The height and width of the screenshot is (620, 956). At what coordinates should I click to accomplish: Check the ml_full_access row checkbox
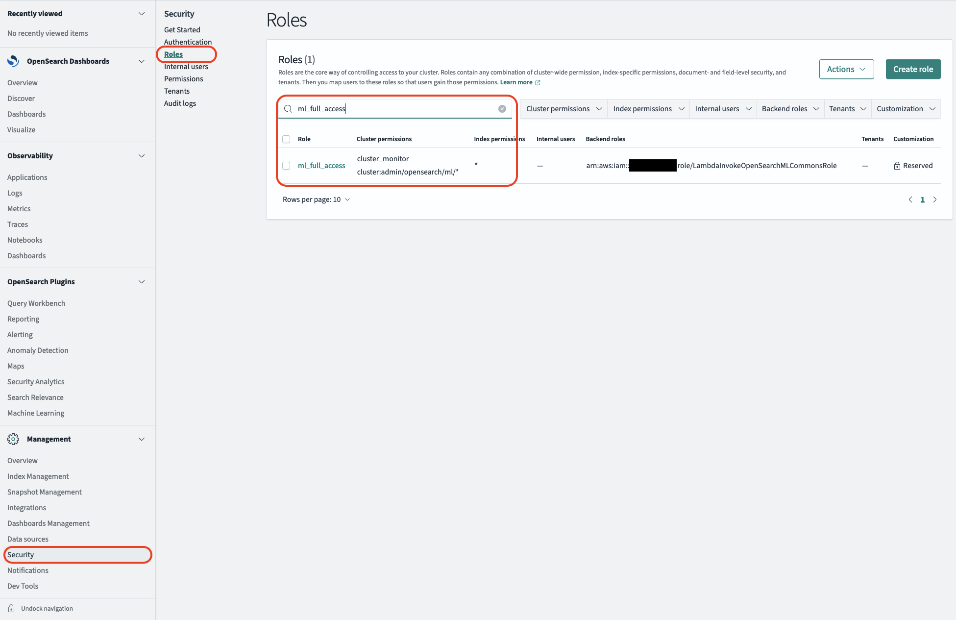(286, 166)
